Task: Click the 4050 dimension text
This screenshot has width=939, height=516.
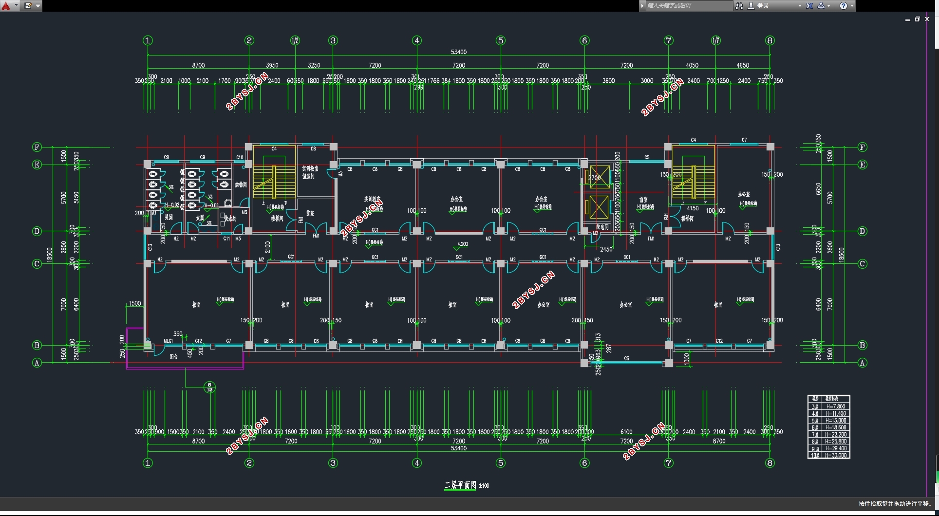Action: click(x=692, y=65)
